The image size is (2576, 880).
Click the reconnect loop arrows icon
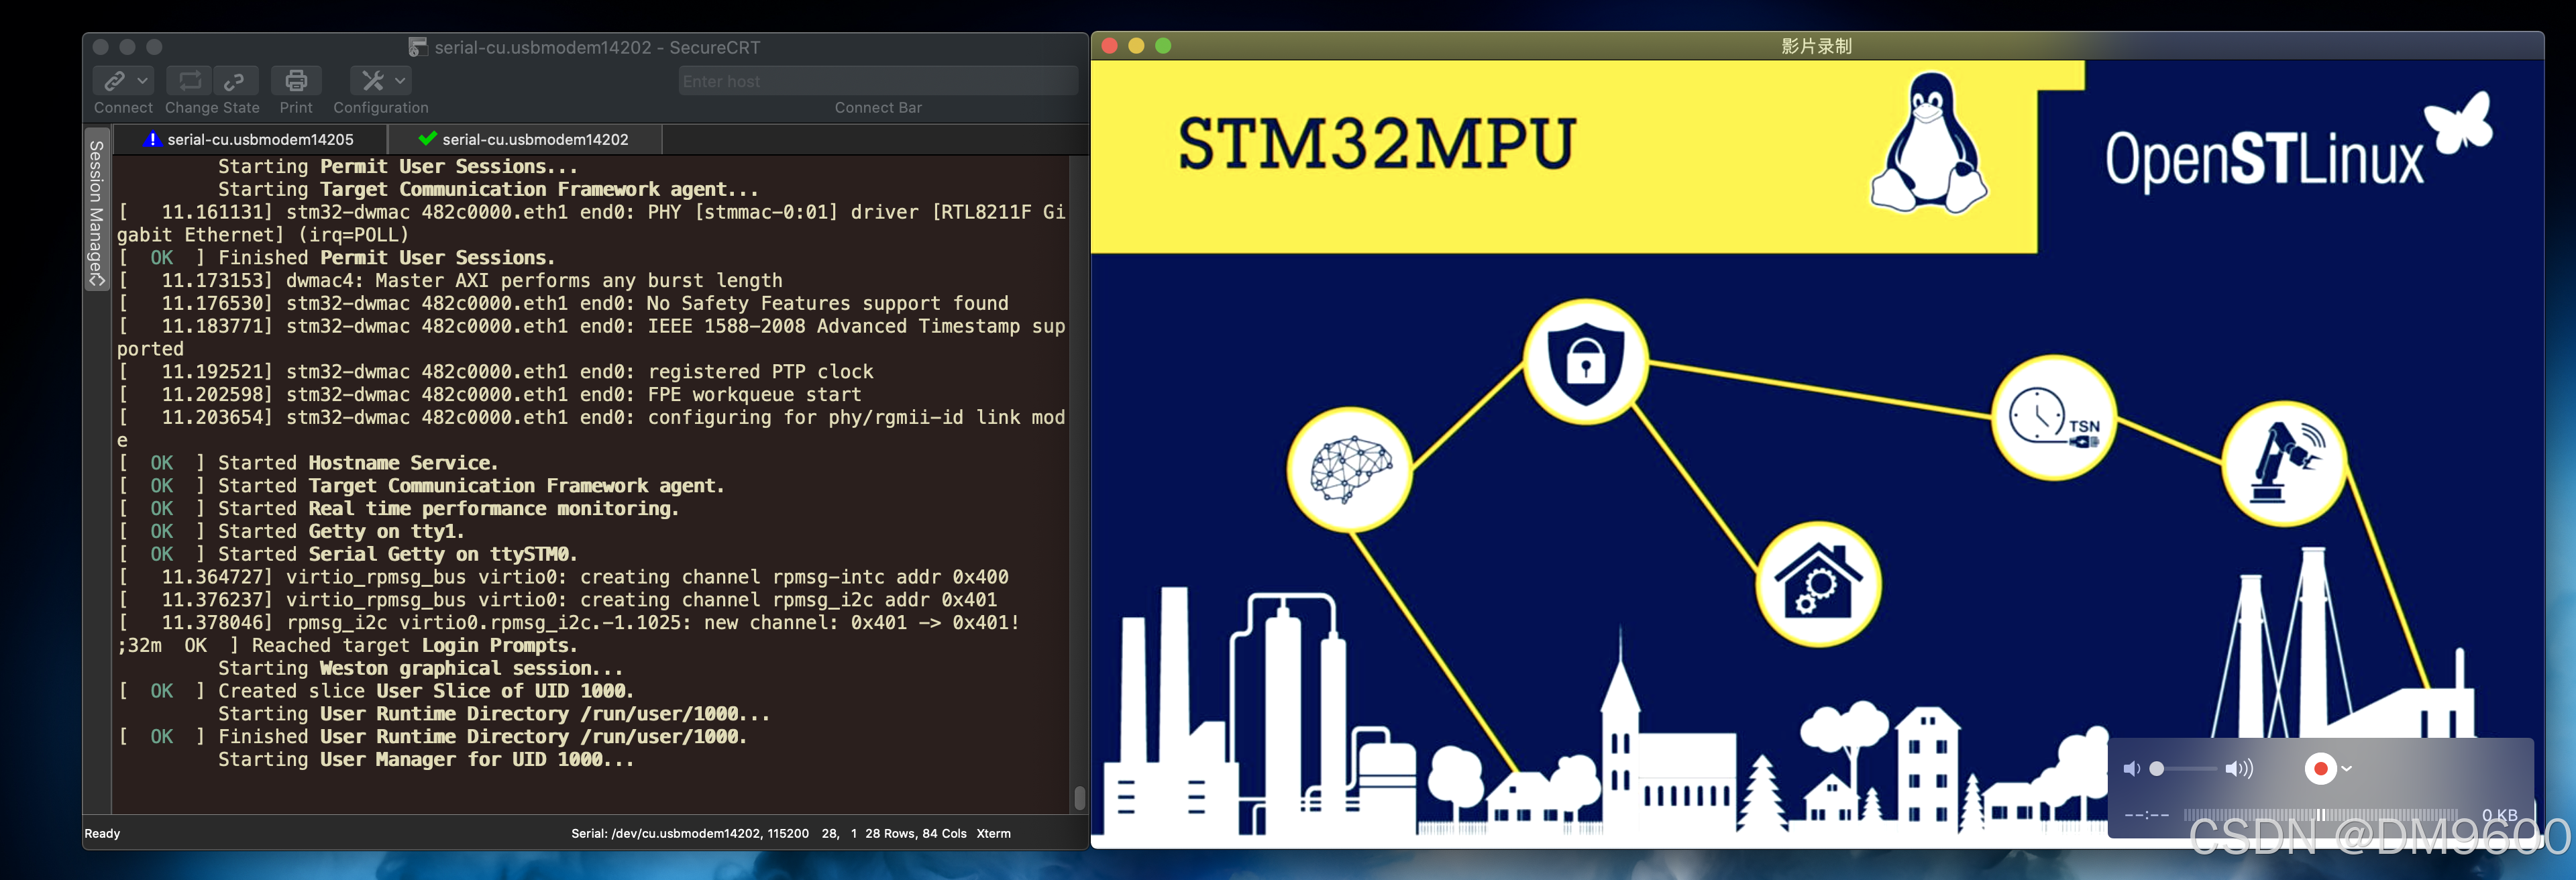coord(189,80)
